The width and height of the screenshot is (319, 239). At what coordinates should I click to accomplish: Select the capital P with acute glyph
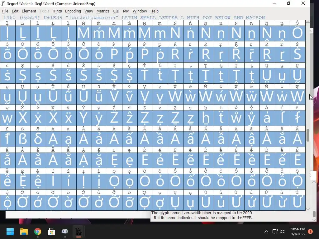(x=114, y=54)
